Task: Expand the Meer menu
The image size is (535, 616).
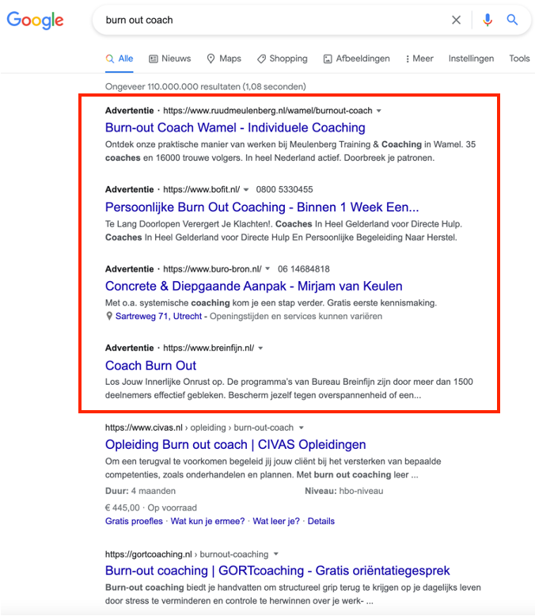Action: point(419,59)
